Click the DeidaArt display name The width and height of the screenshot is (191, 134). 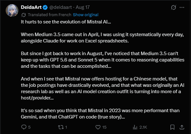[x=31, y=7]
